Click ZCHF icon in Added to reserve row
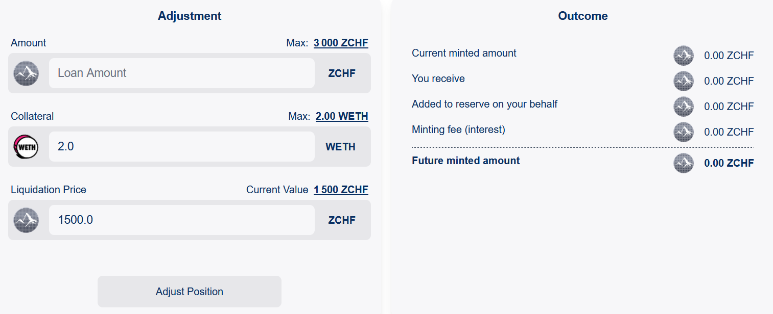This screenshot has height=314, width=773. click(684, 107)
